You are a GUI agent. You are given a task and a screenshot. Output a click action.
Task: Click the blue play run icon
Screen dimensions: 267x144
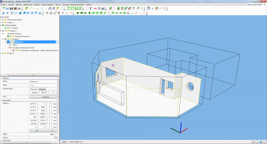153,8
